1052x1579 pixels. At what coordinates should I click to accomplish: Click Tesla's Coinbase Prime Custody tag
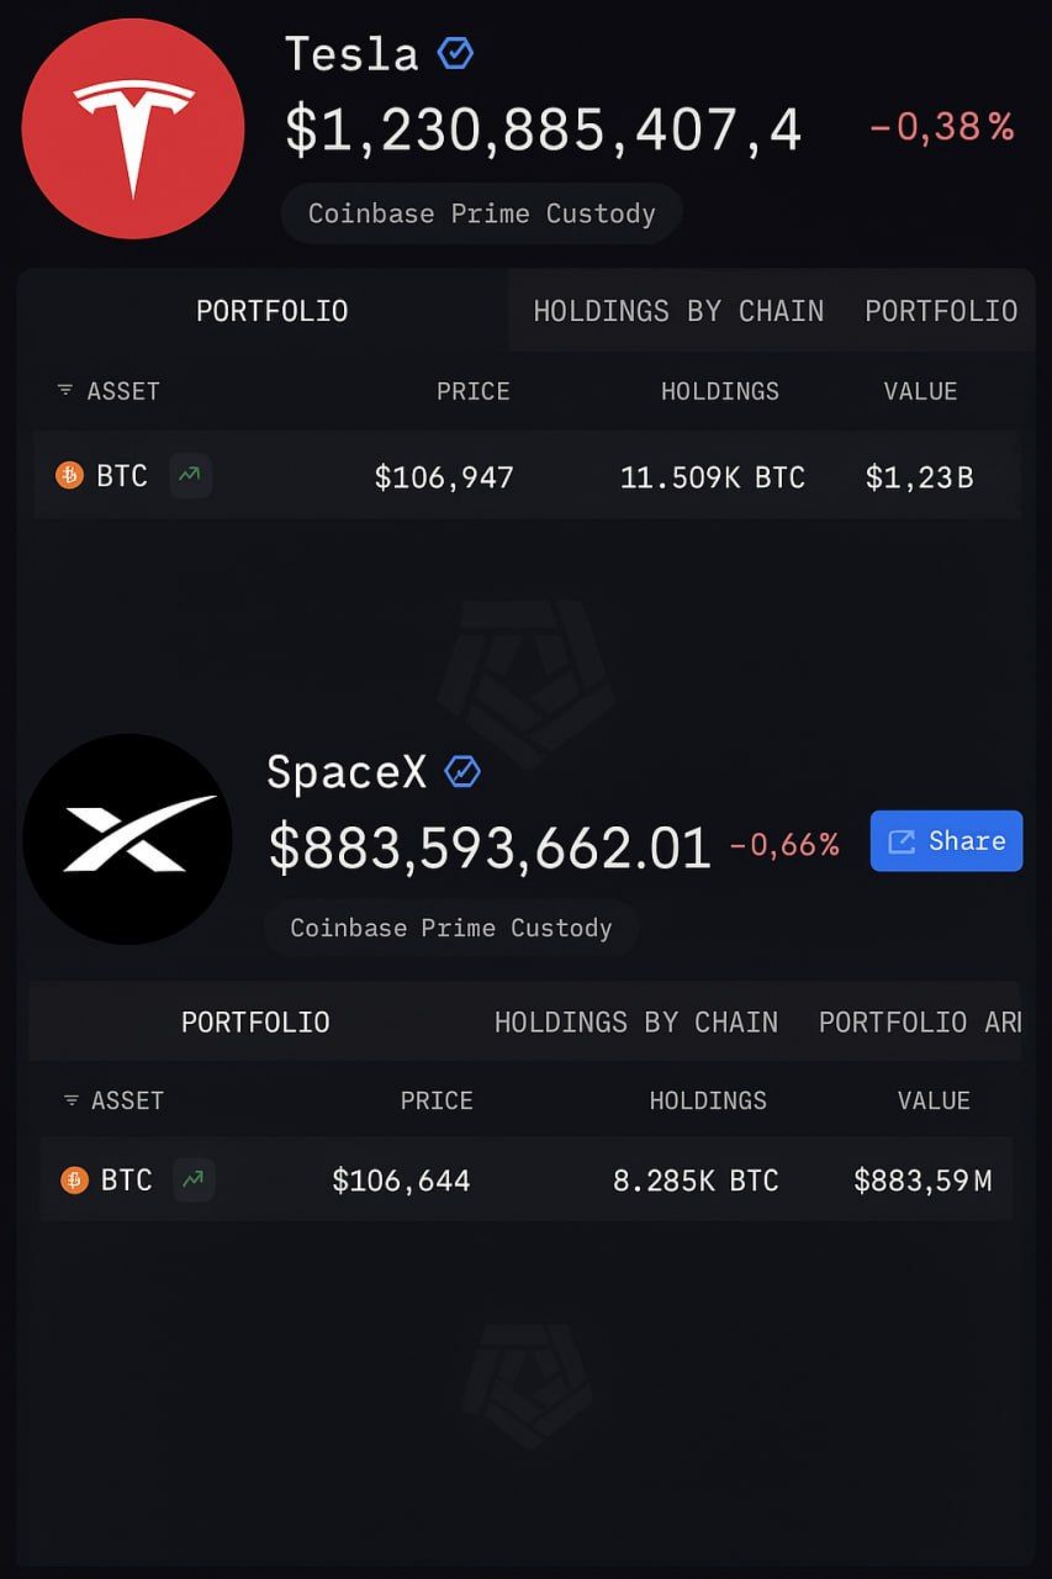(x=482, y=213)
